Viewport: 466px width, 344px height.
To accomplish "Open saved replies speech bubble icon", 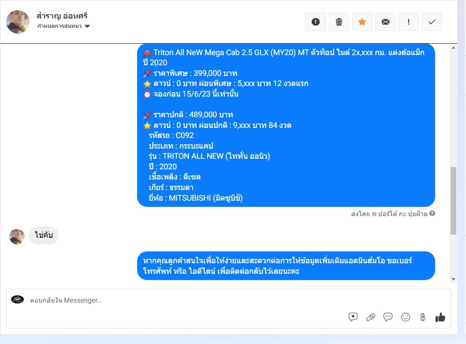I will 388,317.
